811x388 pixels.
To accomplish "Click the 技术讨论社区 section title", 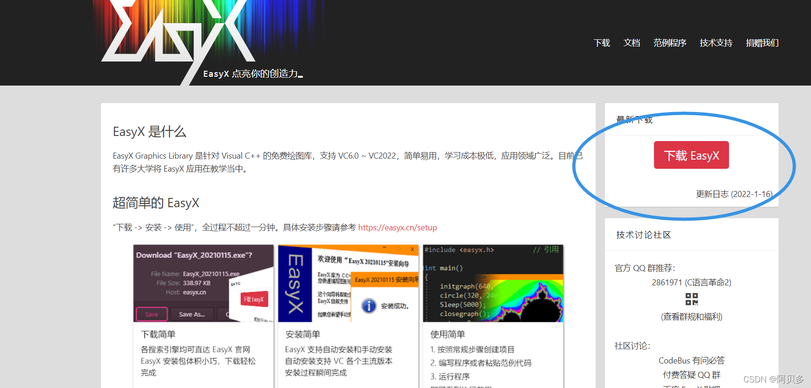I will [643, 235].
